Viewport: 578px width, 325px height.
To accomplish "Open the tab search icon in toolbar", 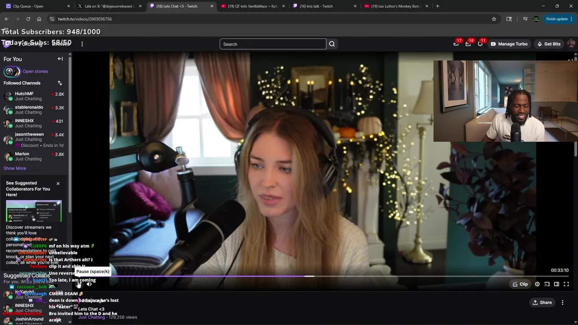I will tap(509, 19).
